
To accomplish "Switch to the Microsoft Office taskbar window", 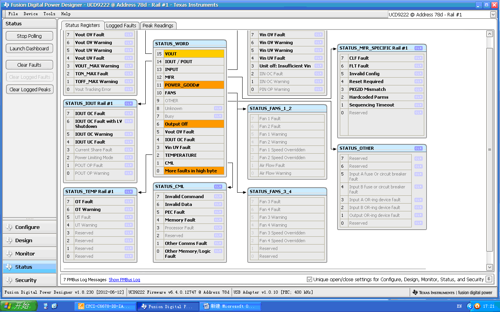I will pyautogui.click(x=230, y=306).
